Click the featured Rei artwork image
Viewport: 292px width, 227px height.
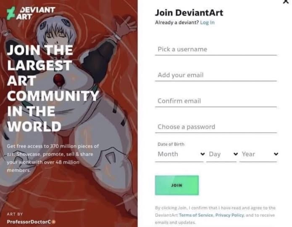69,113
